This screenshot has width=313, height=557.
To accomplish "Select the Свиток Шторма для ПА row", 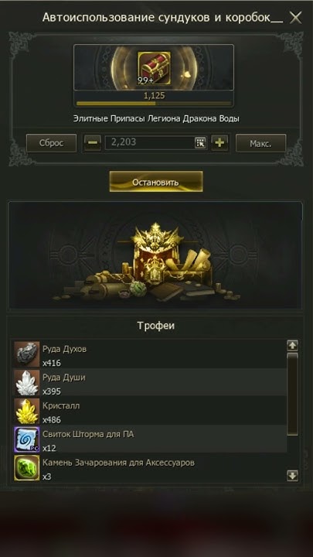I will [x=150, y=439].
